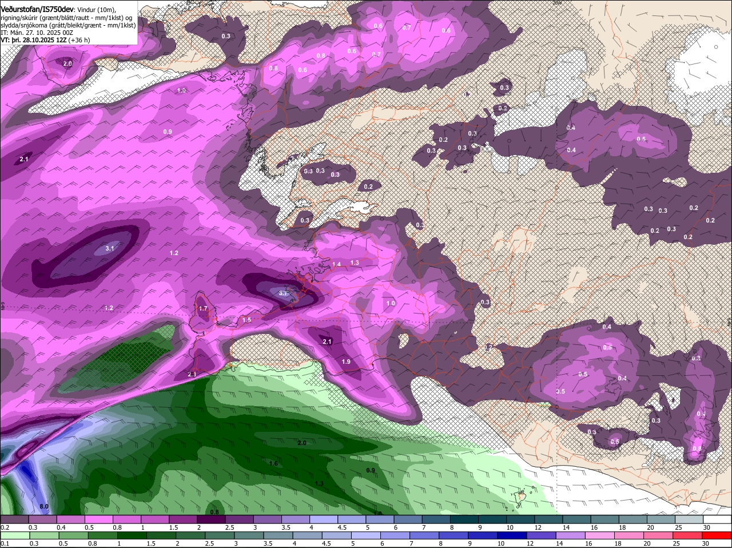Select the darkest green 1 swatch in the bottom legend row
The image size is (732, 548).
(x=130, y=535)
